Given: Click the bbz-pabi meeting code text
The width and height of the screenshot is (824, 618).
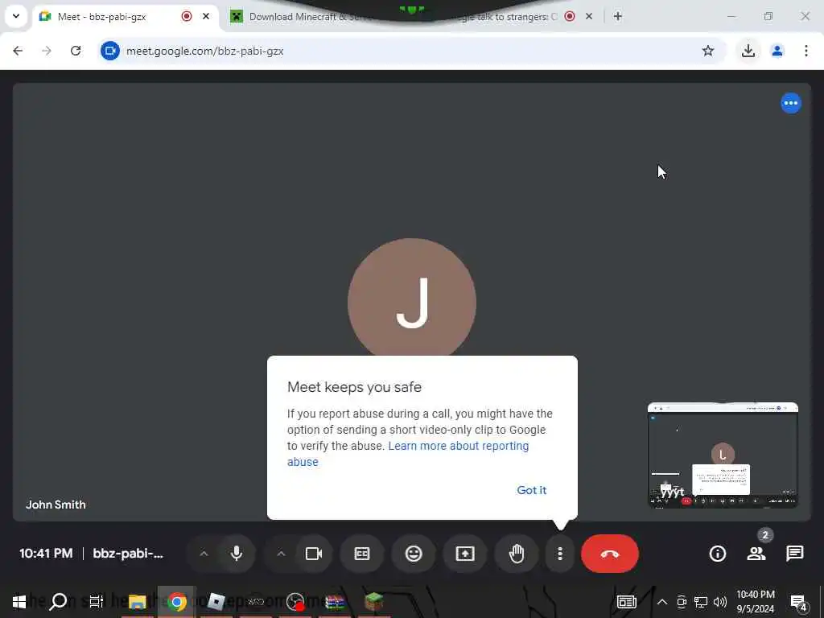Looking at the screenshot, I should pyautogui.click(x=128, y=554).
